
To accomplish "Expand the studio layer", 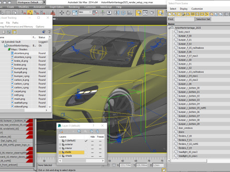I will pos(60,152).
